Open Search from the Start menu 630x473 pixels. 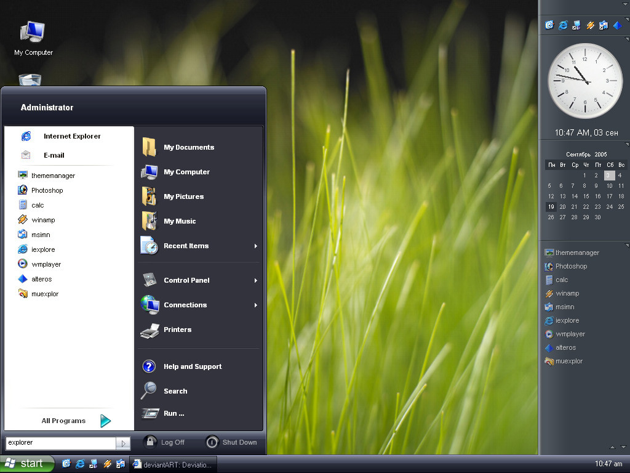(164, 391)
